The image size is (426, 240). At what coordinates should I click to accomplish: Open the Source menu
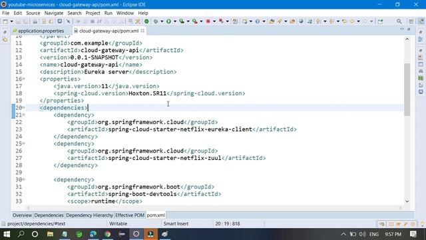[33, 13]
